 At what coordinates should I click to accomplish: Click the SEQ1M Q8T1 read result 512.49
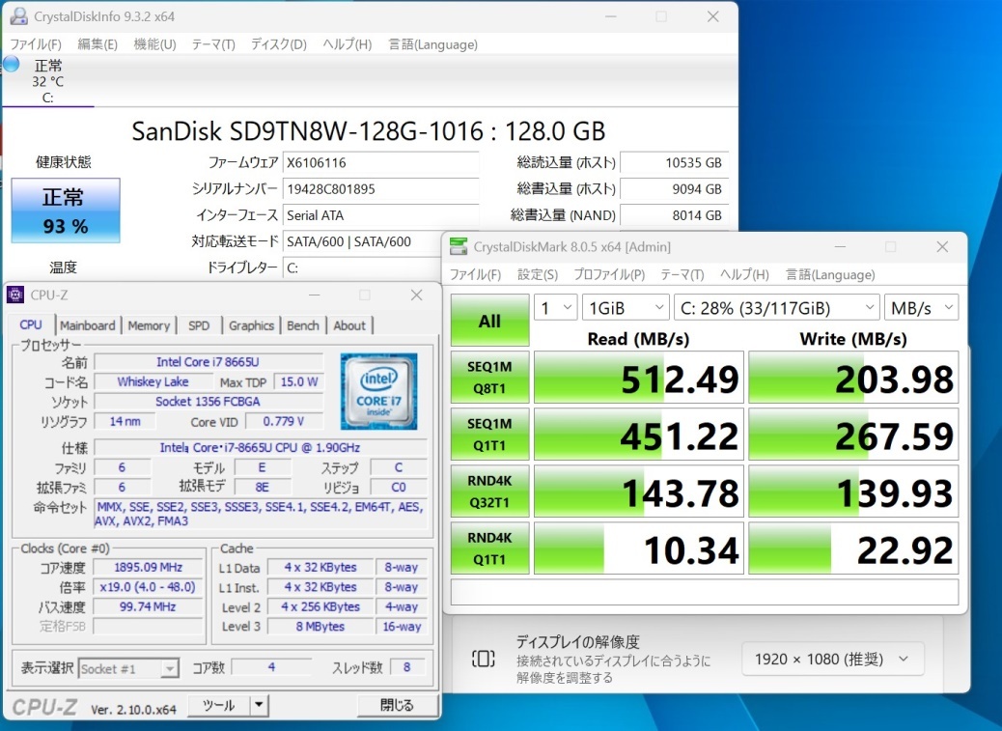[639, 377]
